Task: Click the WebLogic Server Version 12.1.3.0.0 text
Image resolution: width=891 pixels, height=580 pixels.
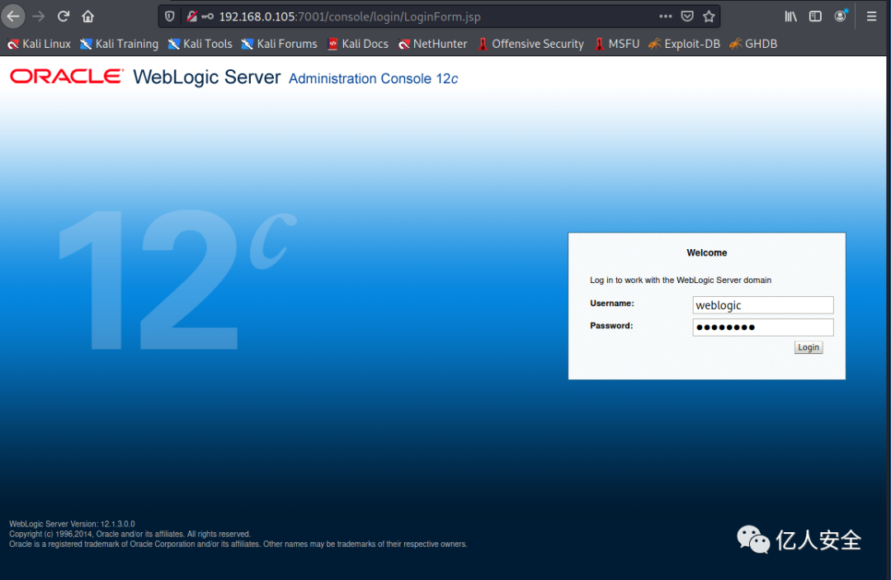Action: [x=72, y=524]
